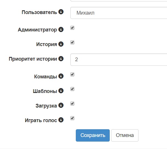
Task: Click info icon next to Приоритет истории
Action: [x=61, y=59]
